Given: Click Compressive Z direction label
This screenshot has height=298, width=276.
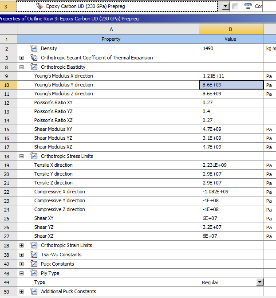Looking at the screenshot, I should pos(59,209).
